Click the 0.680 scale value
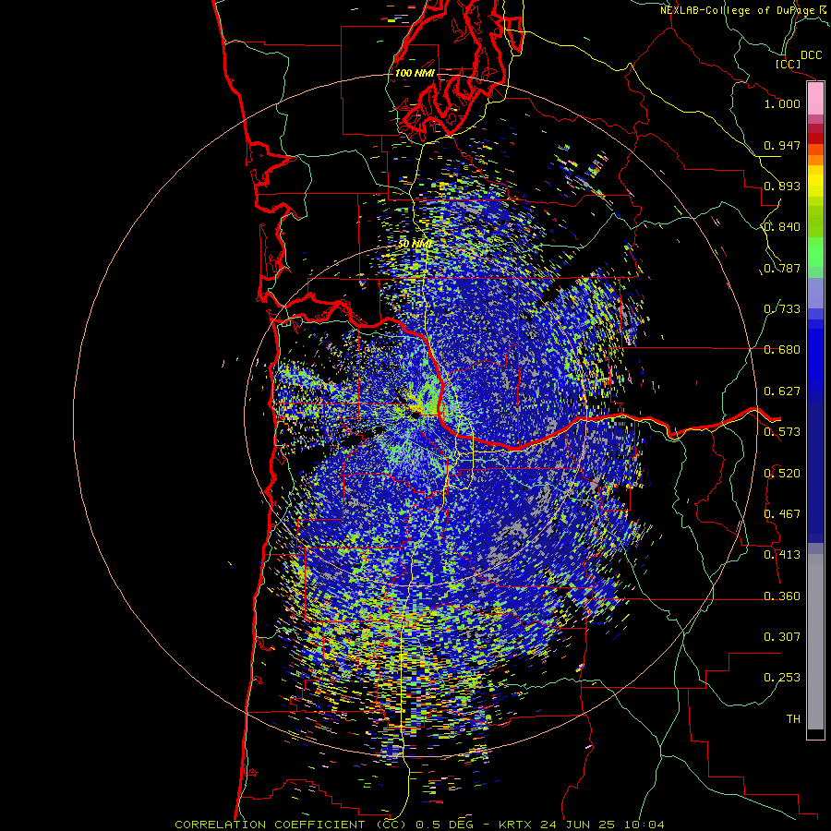The height and width of the screenshot is (831, 831). 782,350
